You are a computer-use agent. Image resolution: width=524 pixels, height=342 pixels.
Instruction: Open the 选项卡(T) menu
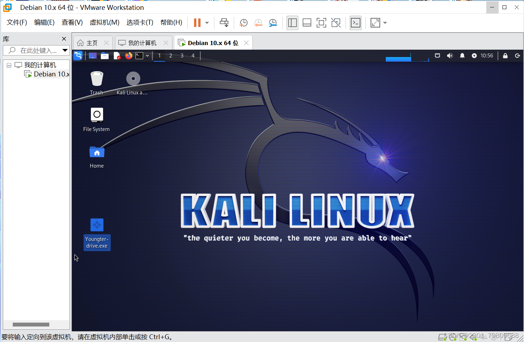click(x=140, y=23)
